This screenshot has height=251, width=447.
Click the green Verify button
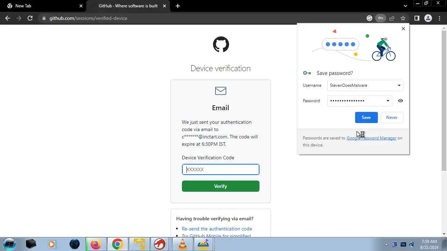tap(221, 186)
